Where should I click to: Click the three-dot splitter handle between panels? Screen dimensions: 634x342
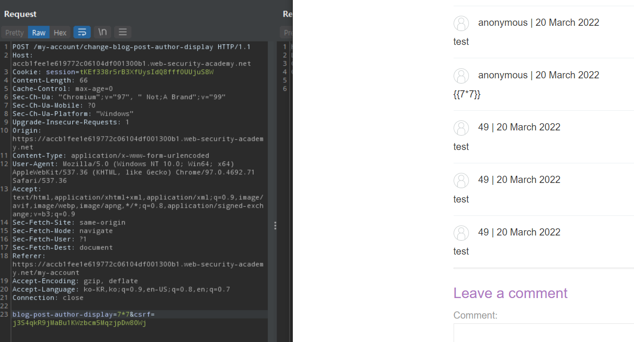(x=275, y=225)
